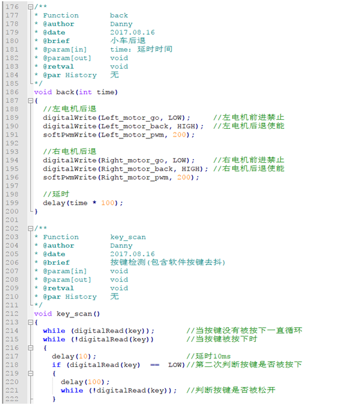Click '@param[out] void' at line 208
The width and height of the screenshot is (358, 405).
(x=82, y=279)
